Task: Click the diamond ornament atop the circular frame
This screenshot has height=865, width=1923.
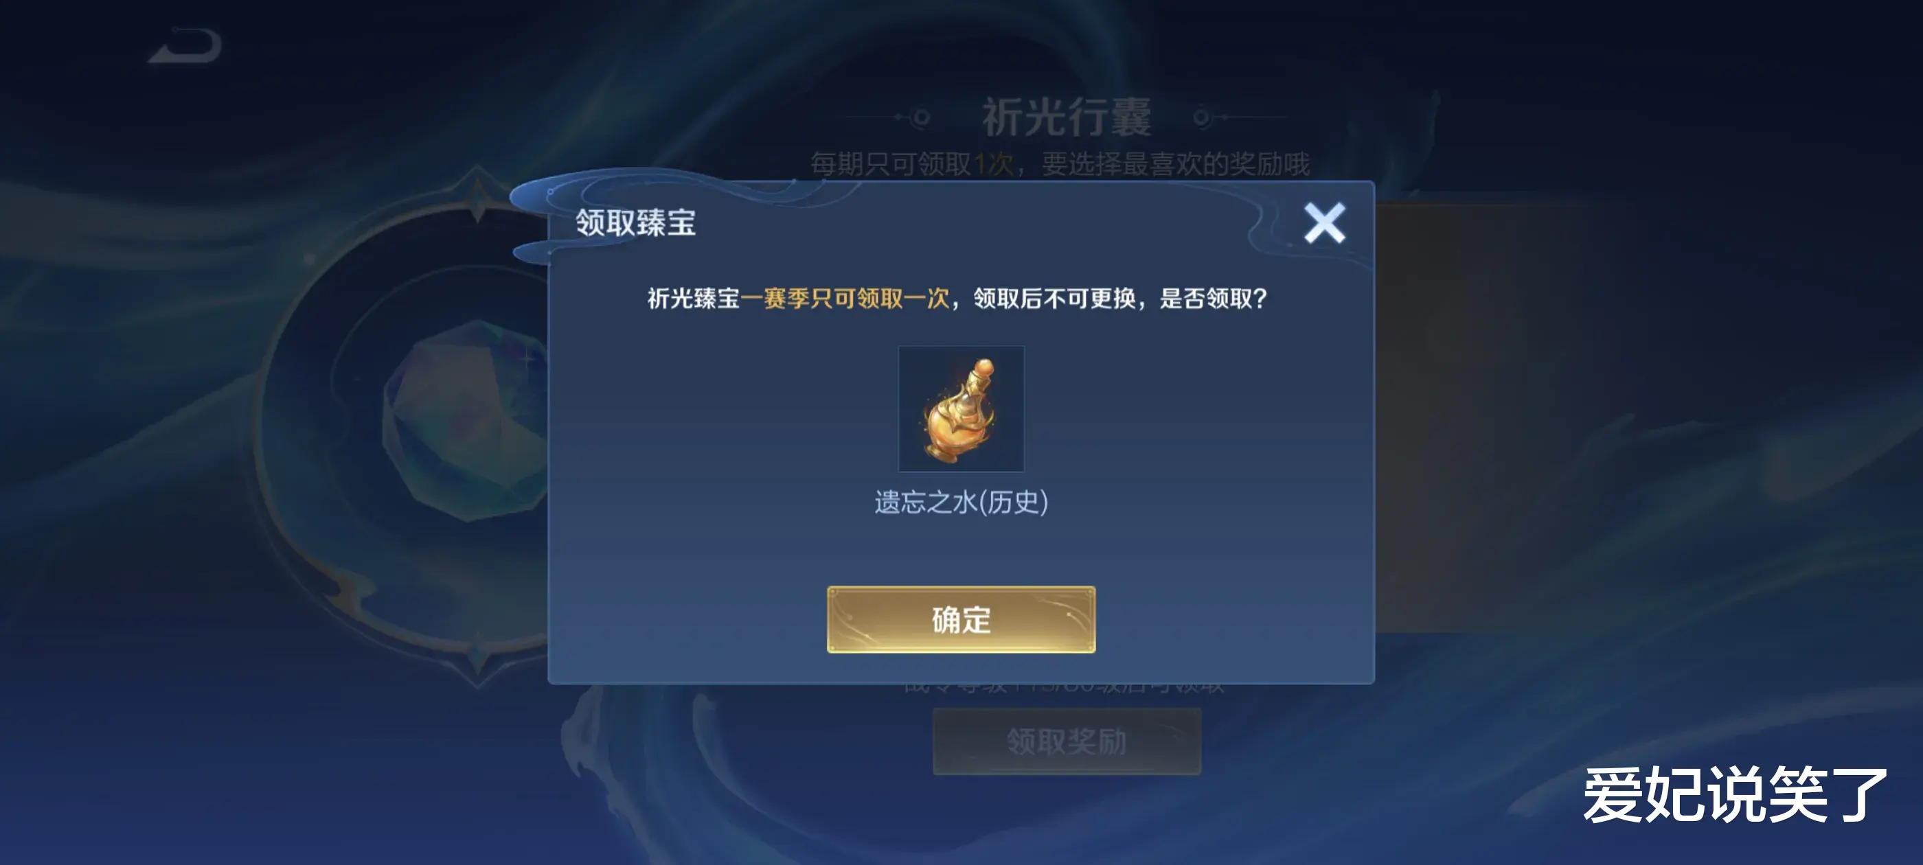Action: (x=478, y=196)
